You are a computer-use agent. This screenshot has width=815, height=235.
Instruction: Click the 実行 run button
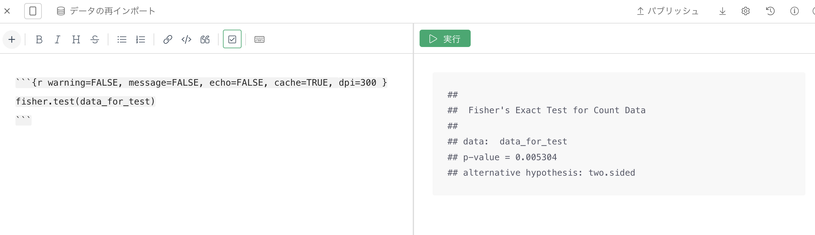[445, 39]
